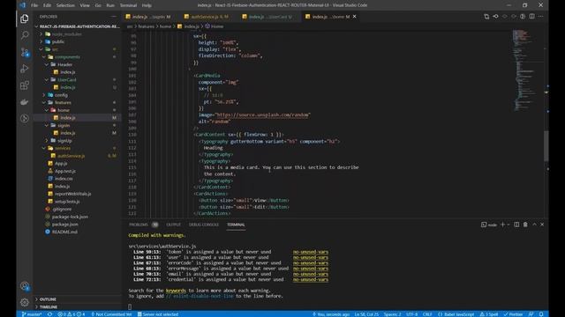Open the Selection menu
This screenshot has width=565, height=317.
tap(65, 5)
